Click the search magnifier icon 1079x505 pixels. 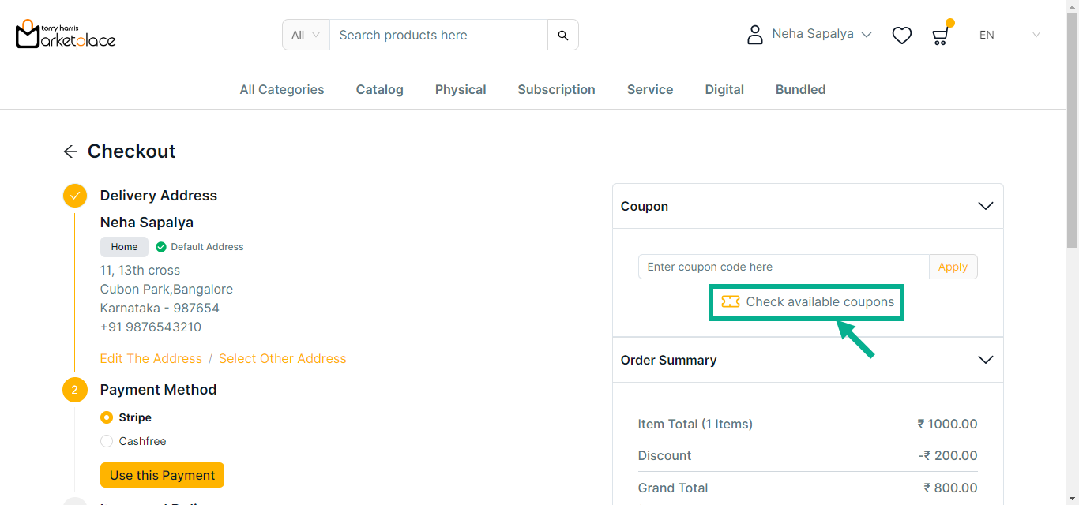(x=563, y=35)
